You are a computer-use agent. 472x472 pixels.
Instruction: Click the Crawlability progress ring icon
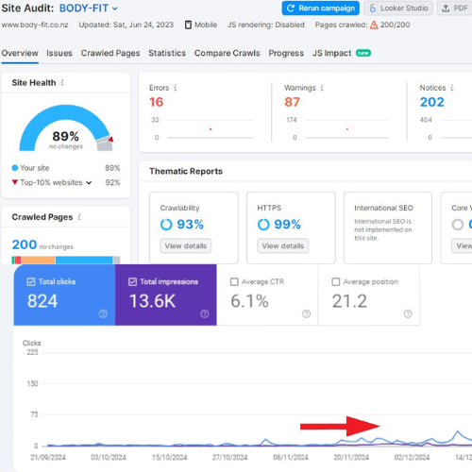(166, 225)
